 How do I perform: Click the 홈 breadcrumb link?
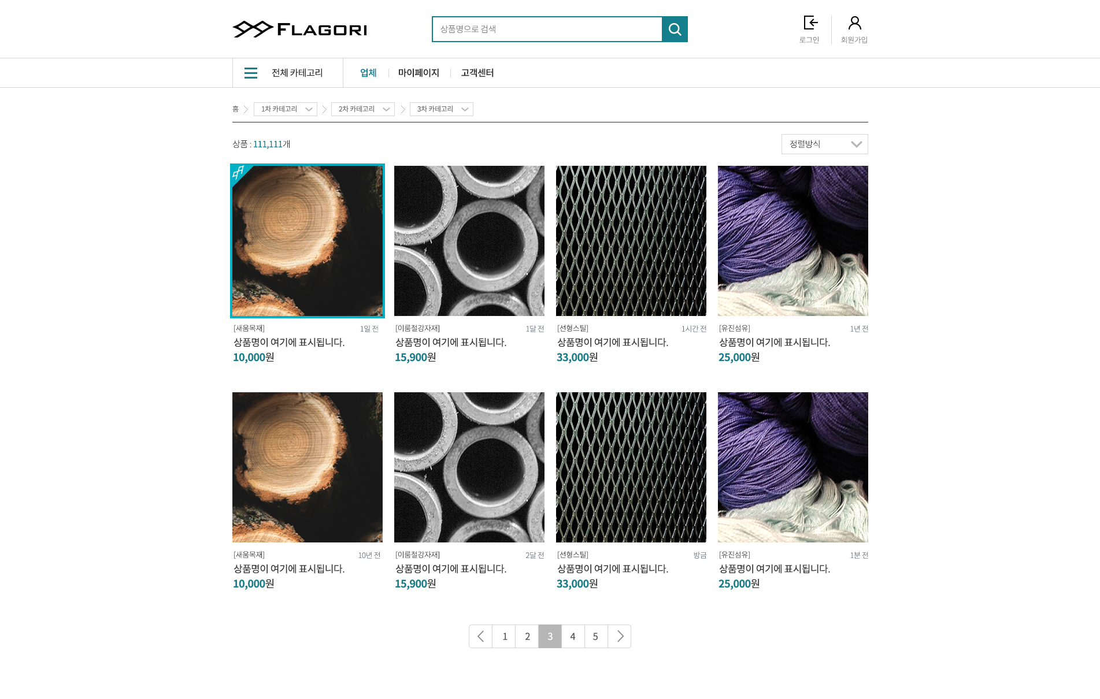pos(235,109)
